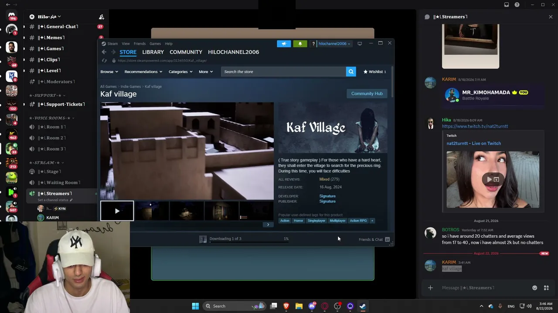Open the Hilo server name dropdown
Image resolution: width=558 pixels, height=313 pixels.
[49, 17]
